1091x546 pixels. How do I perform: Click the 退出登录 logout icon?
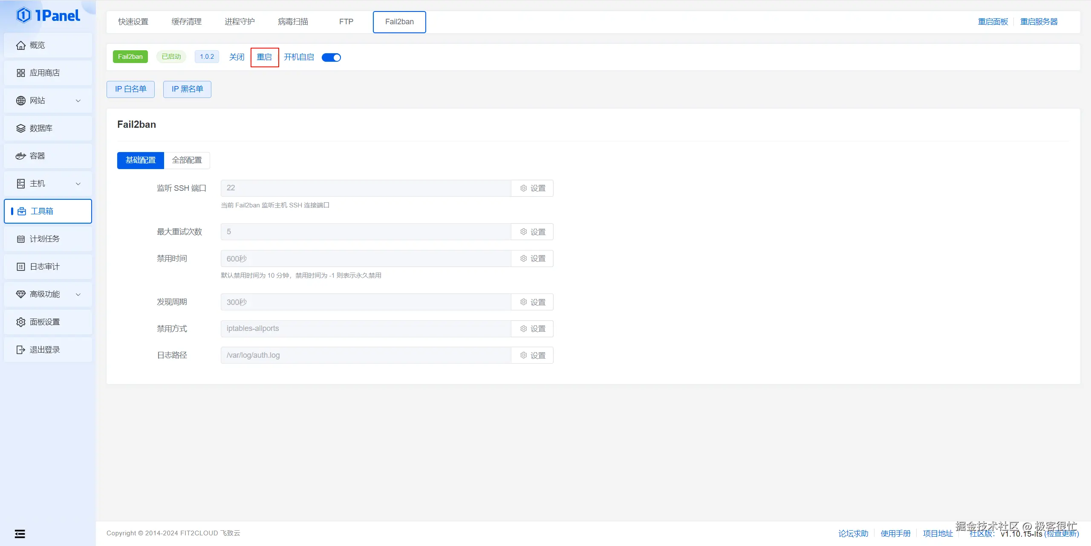20,350
